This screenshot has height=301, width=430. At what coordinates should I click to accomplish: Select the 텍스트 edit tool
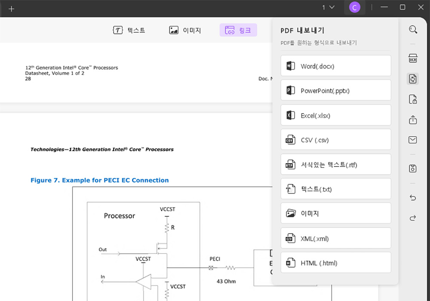tap(129, 30)
